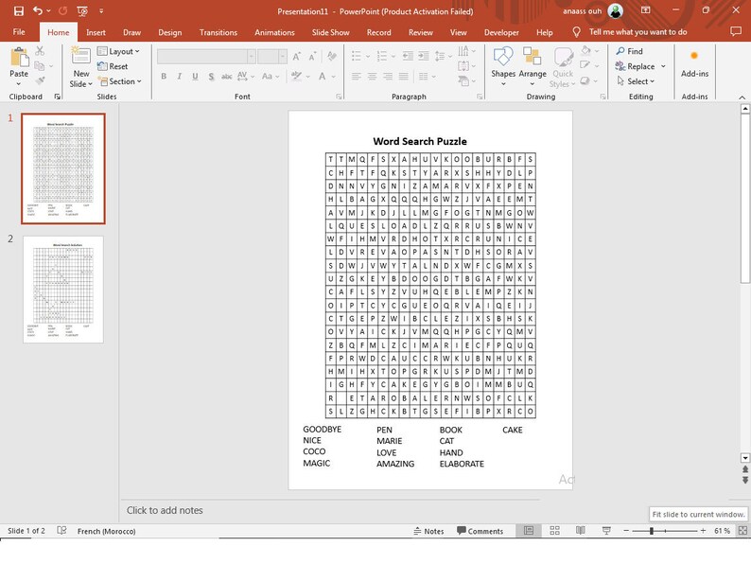Click the Paste clipboard icon

point(19,58)
